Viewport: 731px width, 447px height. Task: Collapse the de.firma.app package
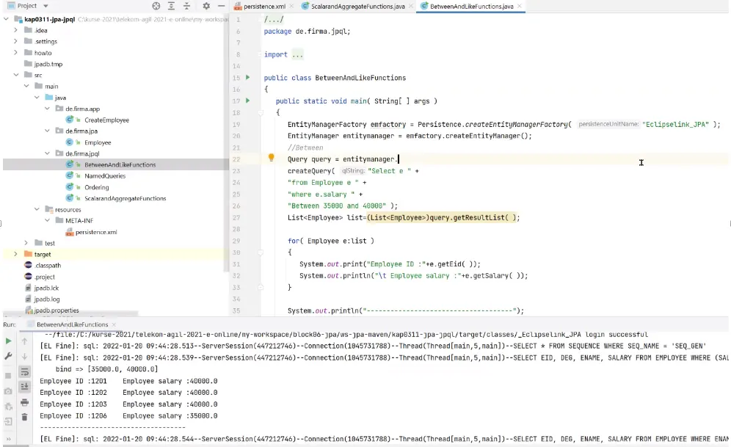coord(47,109)
